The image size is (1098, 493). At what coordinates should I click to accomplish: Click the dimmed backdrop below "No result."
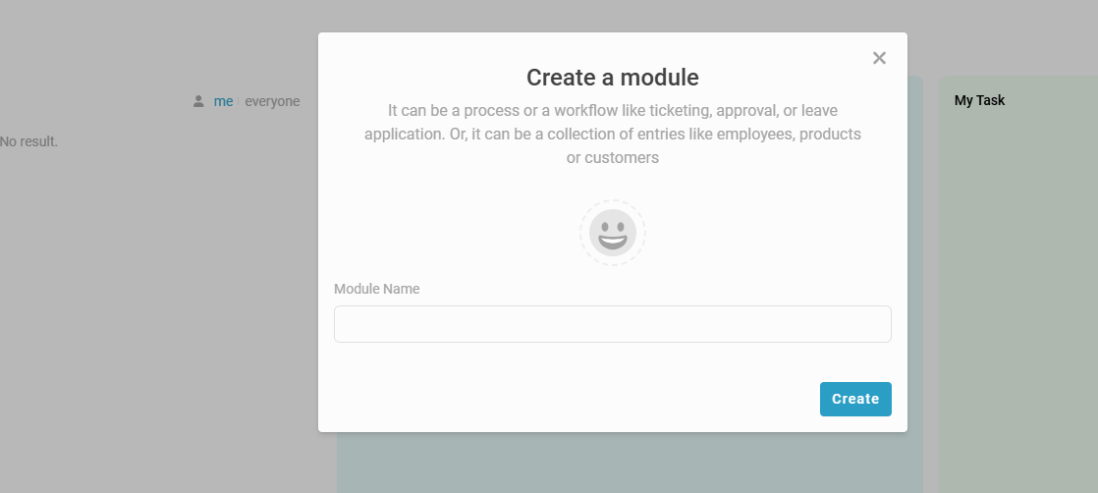[147, 314]
